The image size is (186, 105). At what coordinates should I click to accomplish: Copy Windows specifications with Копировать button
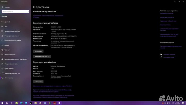(x=38, y=82)
